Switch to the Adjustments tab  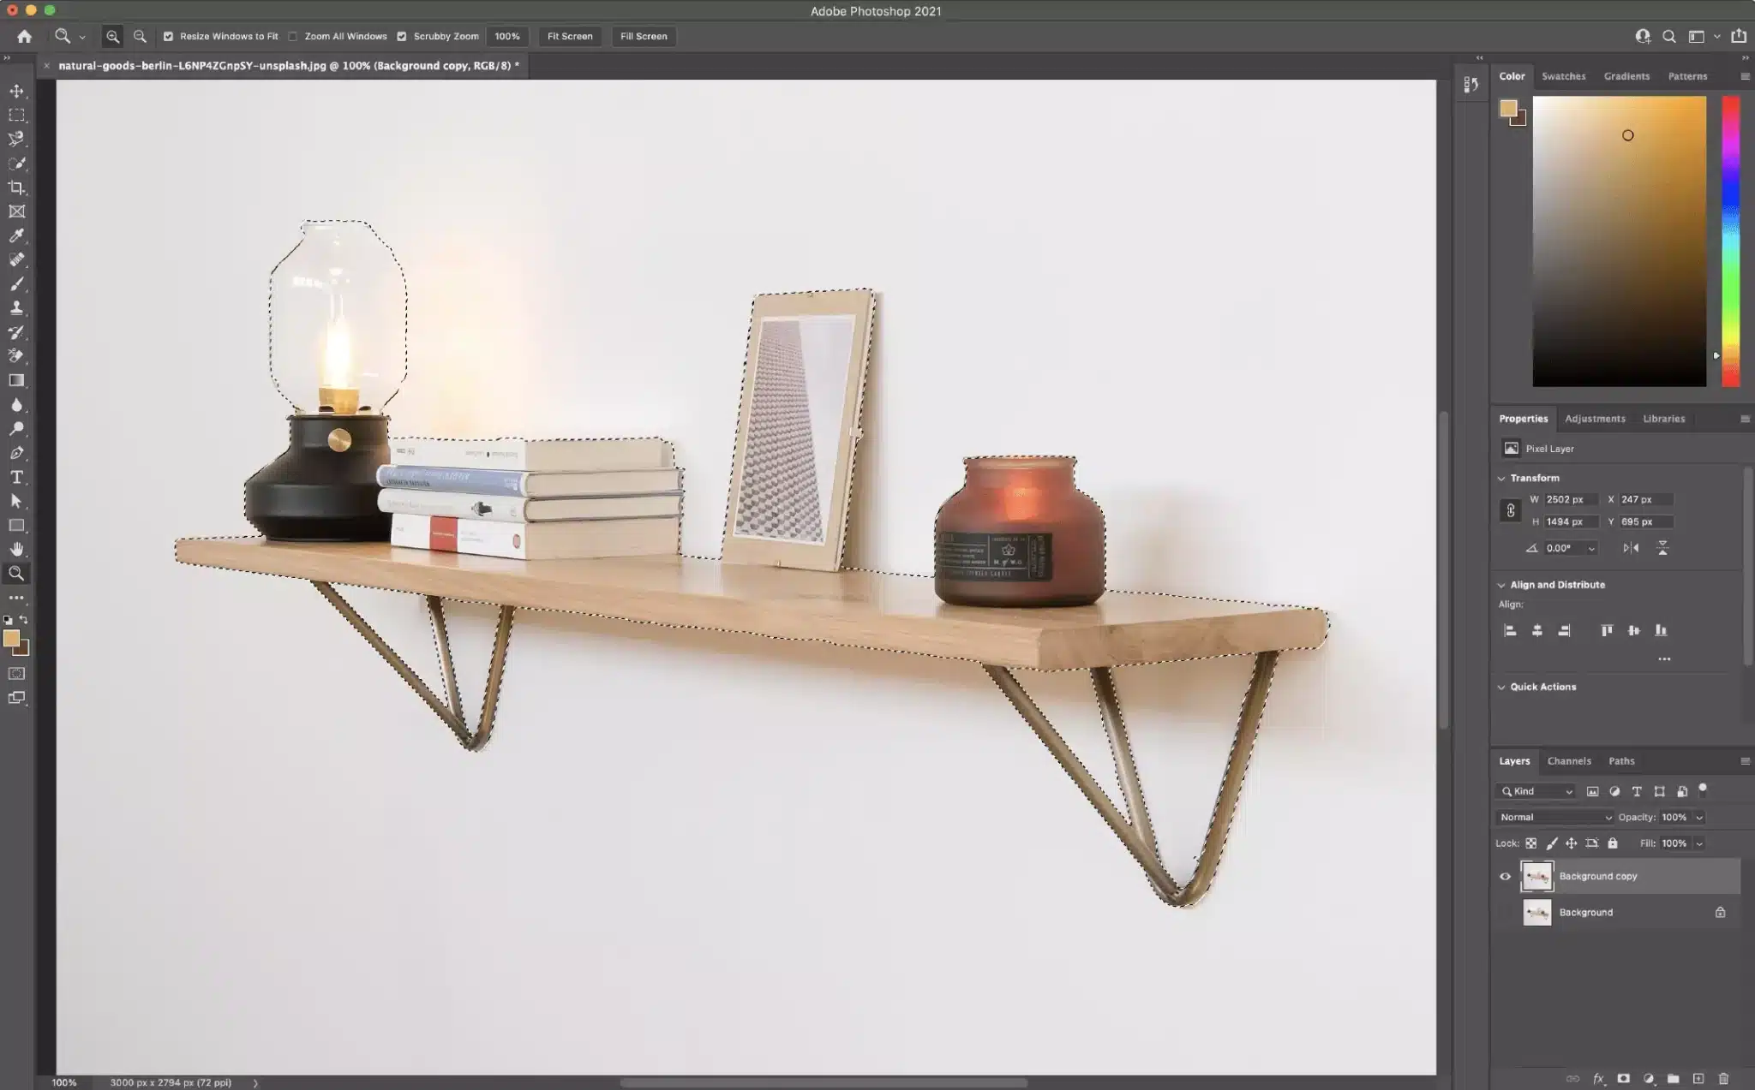[x=1596, y=417]
